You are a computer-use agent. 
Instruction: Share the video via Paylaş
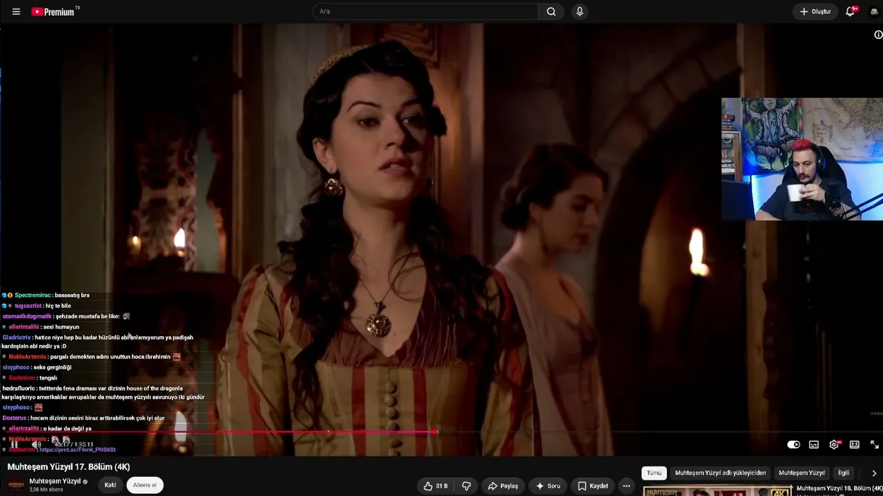(503, 486)
